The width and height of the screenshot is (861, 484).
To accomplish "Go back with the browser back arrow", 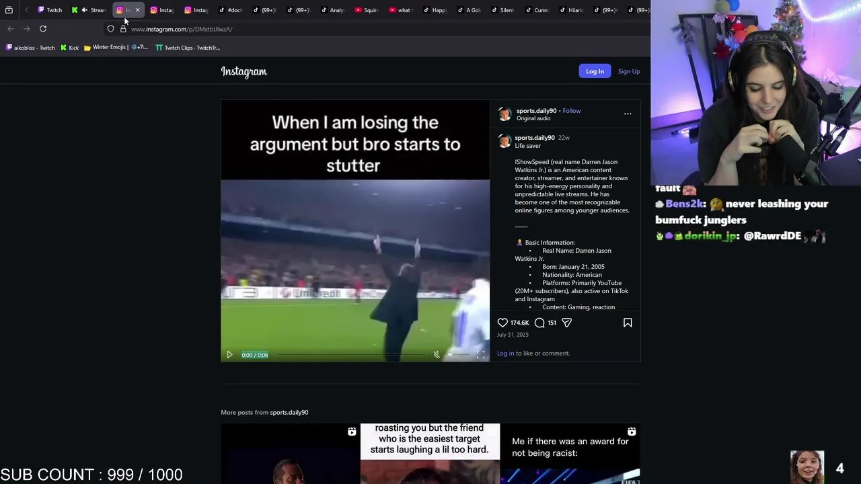I will click(11, 28).
